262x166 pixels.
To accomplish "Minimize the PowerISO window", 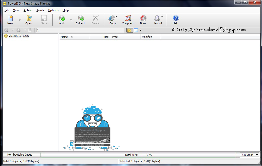I will pos(238,3).
